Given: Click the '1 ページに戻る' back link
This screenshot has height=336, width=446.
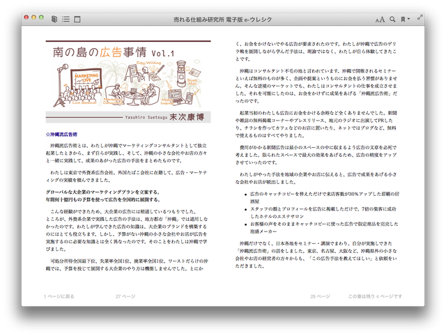Looking at the screenshot, I should (59, 296).
